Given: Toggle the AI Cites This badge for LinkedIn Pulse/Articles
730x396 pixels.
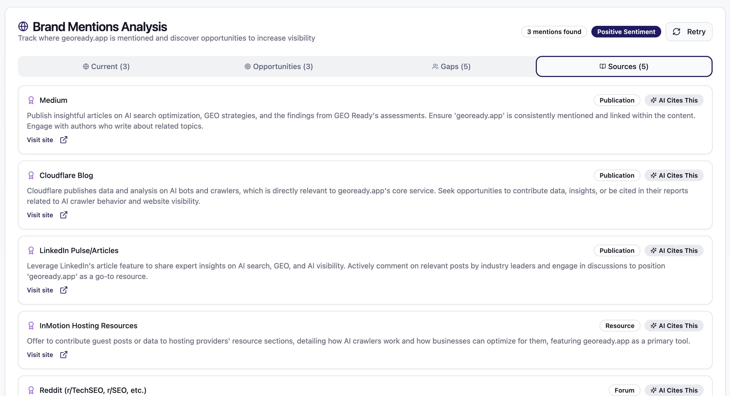Looking at the screenshot, I should (674, 250).
